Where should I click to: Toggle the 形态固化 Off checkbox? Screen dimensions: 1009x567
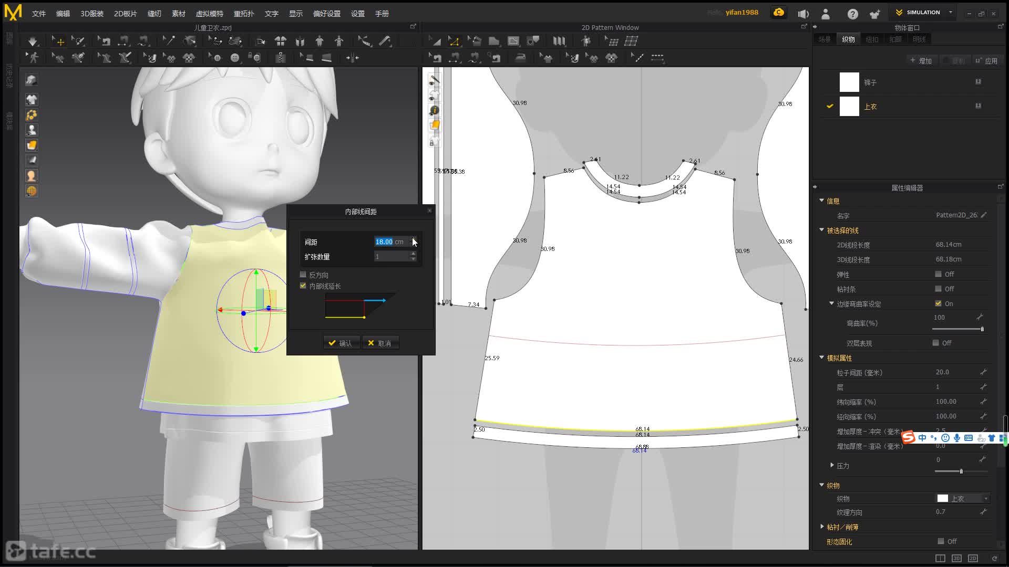[941, 541]
